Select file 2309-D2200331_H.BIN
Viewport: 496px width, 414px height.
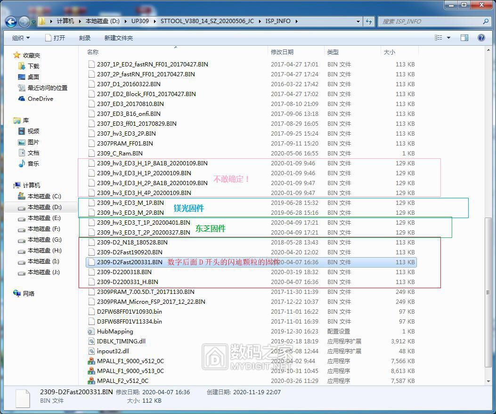pos(128,282)
